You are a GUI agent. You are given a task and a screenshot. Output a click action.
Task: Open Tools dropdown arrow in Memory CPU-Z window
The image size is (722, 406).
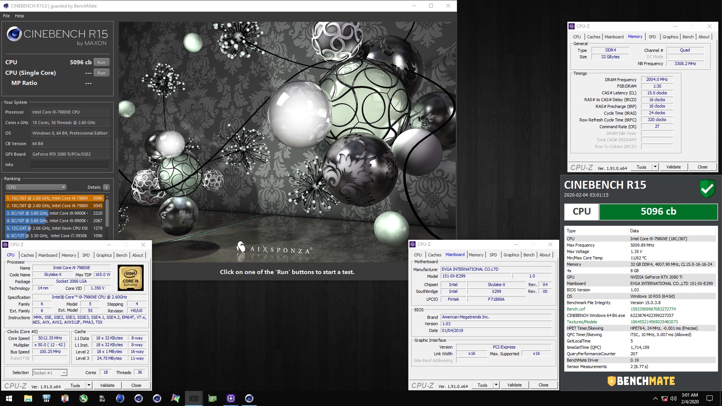(x=655, y=167)
